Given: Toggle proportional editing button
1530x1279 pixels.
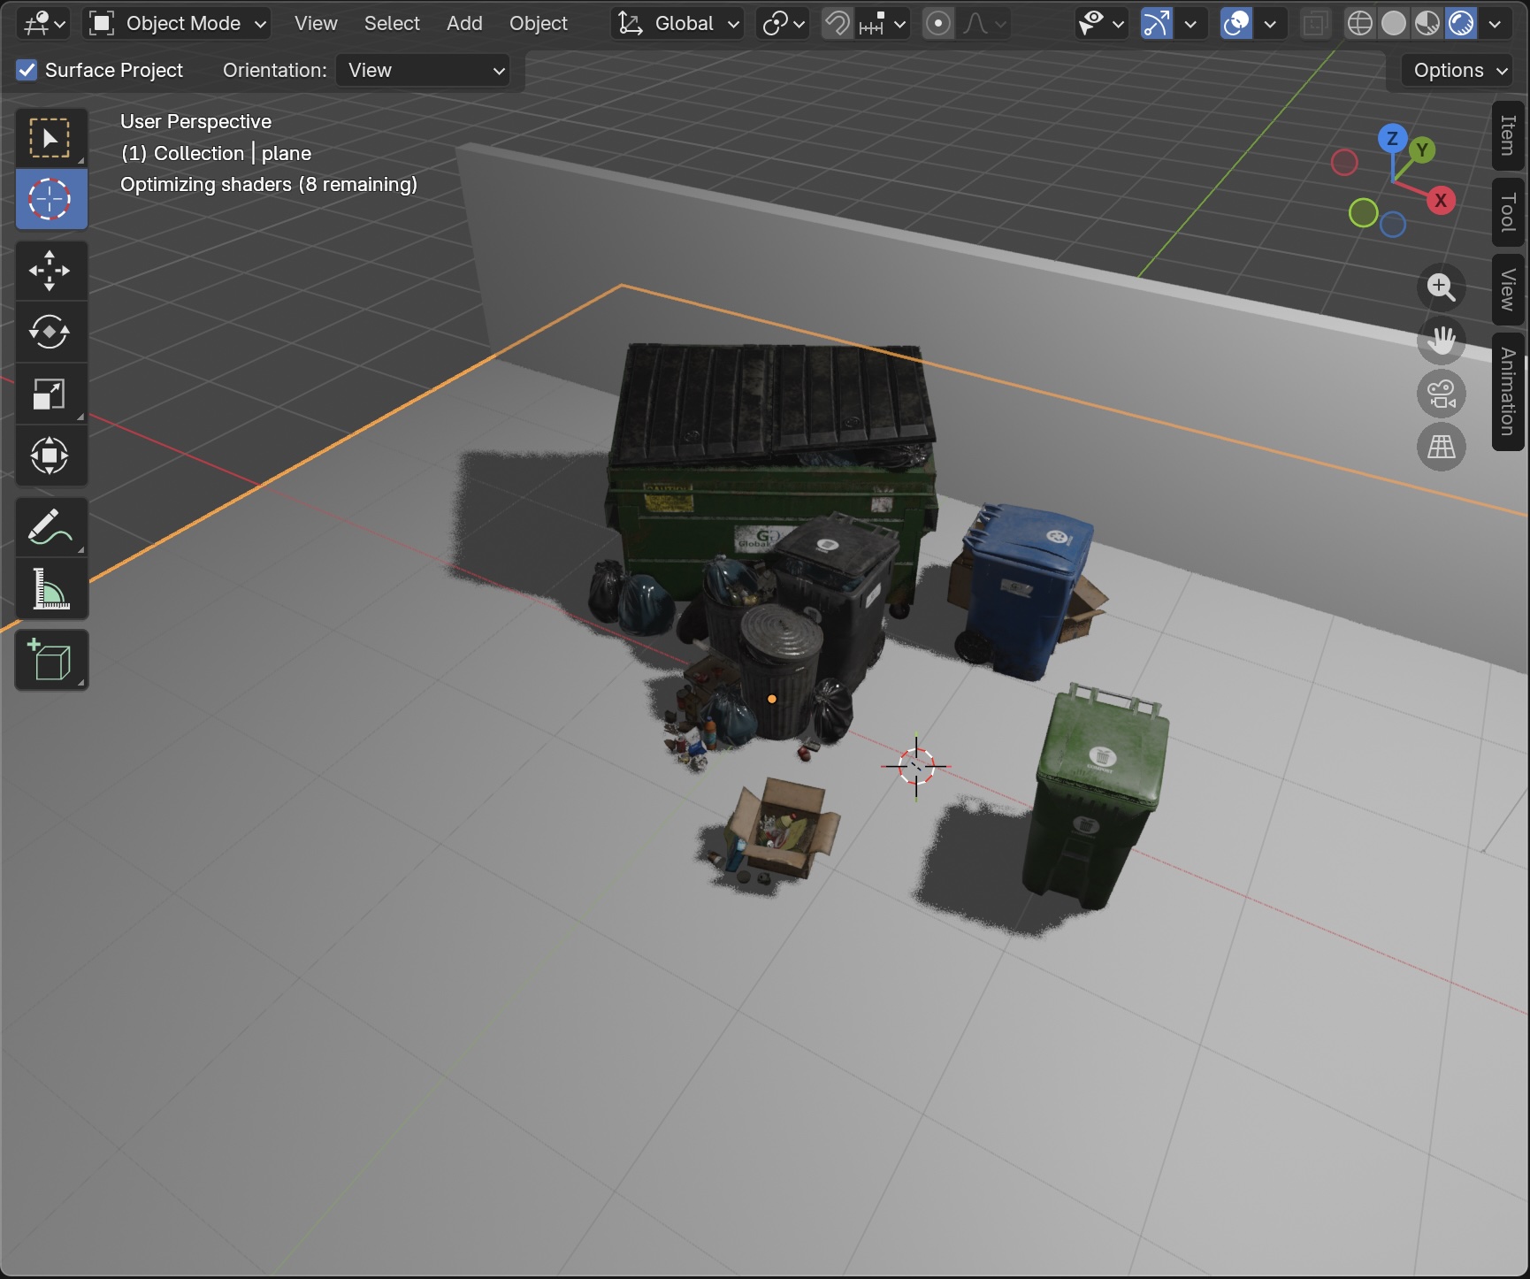Looking at the screenshot, I should coord(938,24).
